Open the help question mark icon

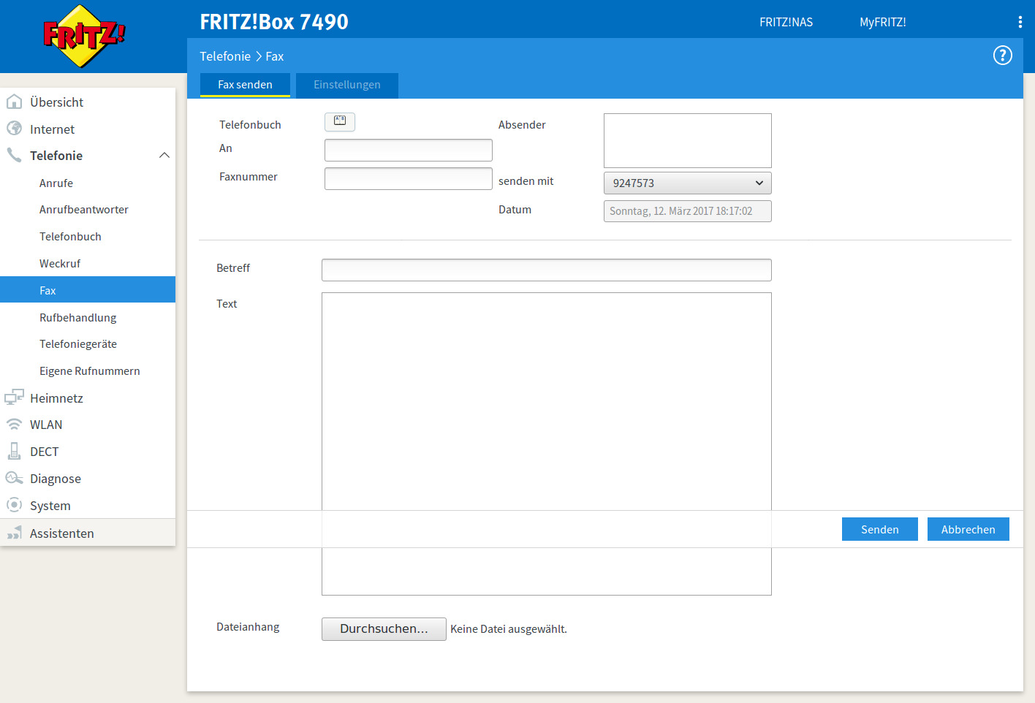1003,56
